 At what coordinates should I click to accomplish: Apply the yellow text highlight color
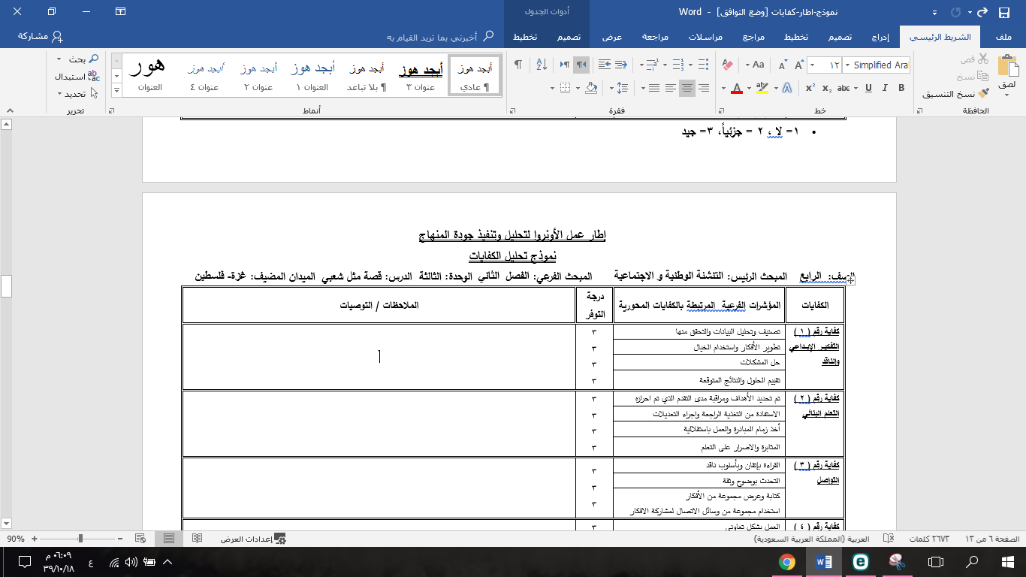click(762, 88)
